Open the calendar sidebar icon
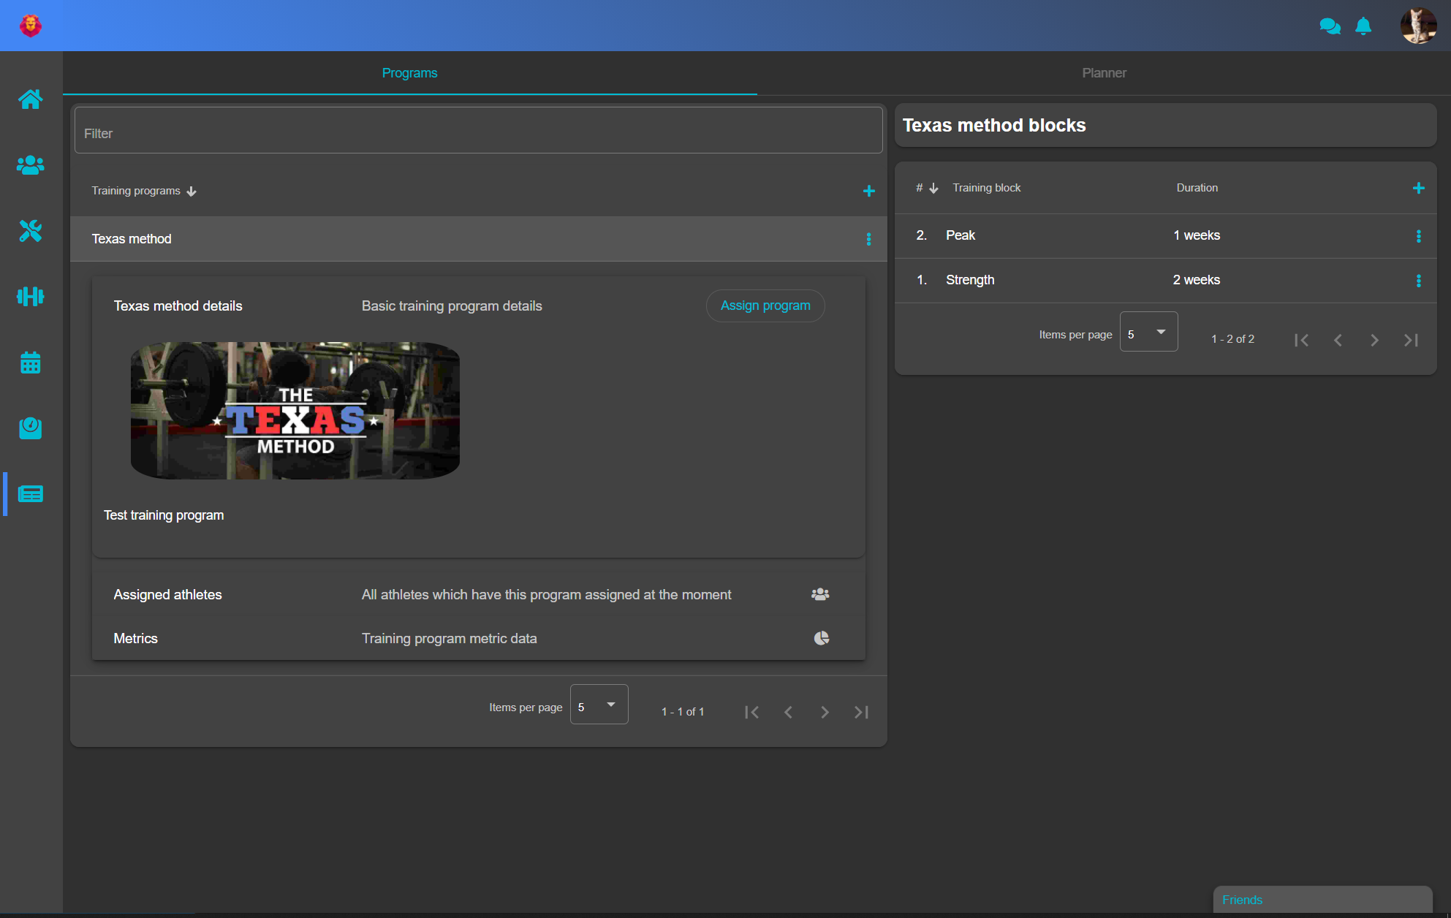Screen dimensions: 1451x918 31,363
